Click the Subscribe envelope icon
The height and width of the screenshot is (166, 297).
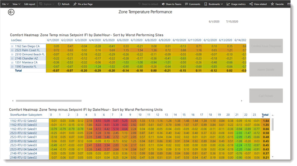click(289, 4)
